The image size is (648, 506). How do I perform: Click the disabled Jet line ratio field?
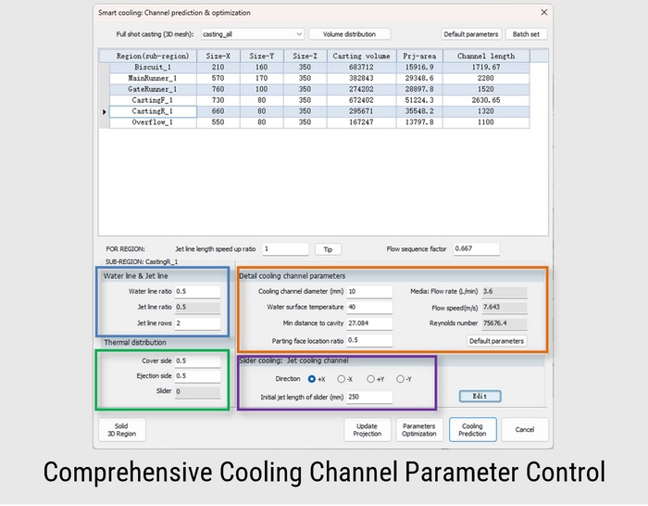pyautogui.click(x=197, y=308)
